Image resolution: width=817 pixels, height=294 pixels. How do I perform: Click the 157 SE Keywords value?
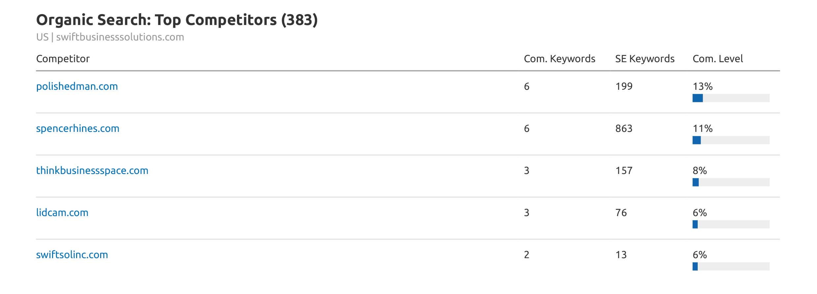[x=624, y=171]
